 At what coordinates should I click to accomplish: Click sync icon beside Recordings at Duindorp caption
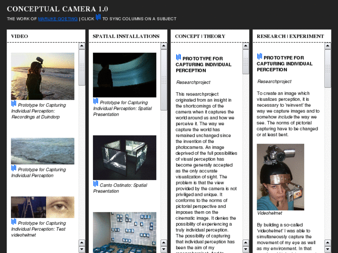pos(14,104)
